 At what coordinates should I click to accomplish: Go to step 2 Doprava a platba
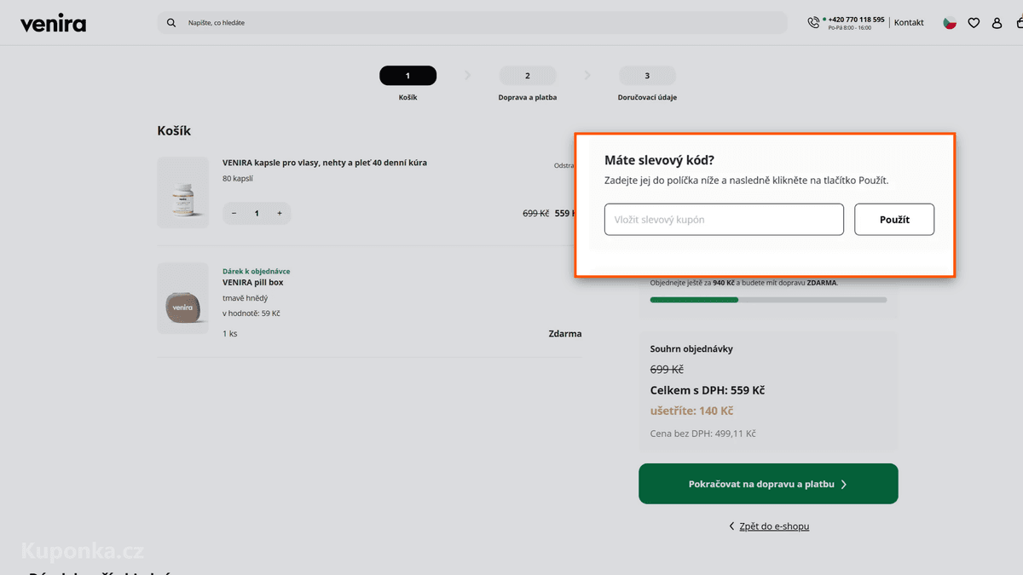528,76
